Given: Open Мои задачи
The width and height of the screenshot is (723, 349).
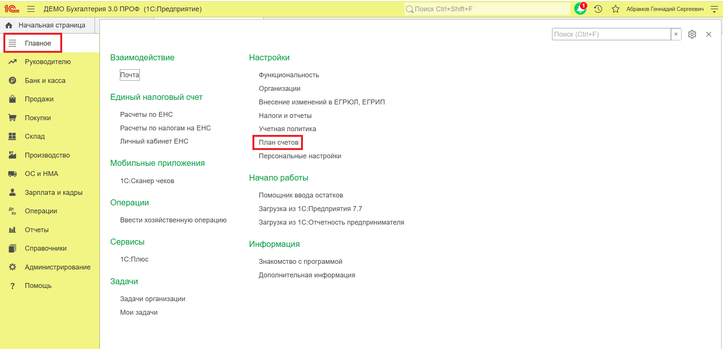Looking at the screenshot, I should 139,312.
